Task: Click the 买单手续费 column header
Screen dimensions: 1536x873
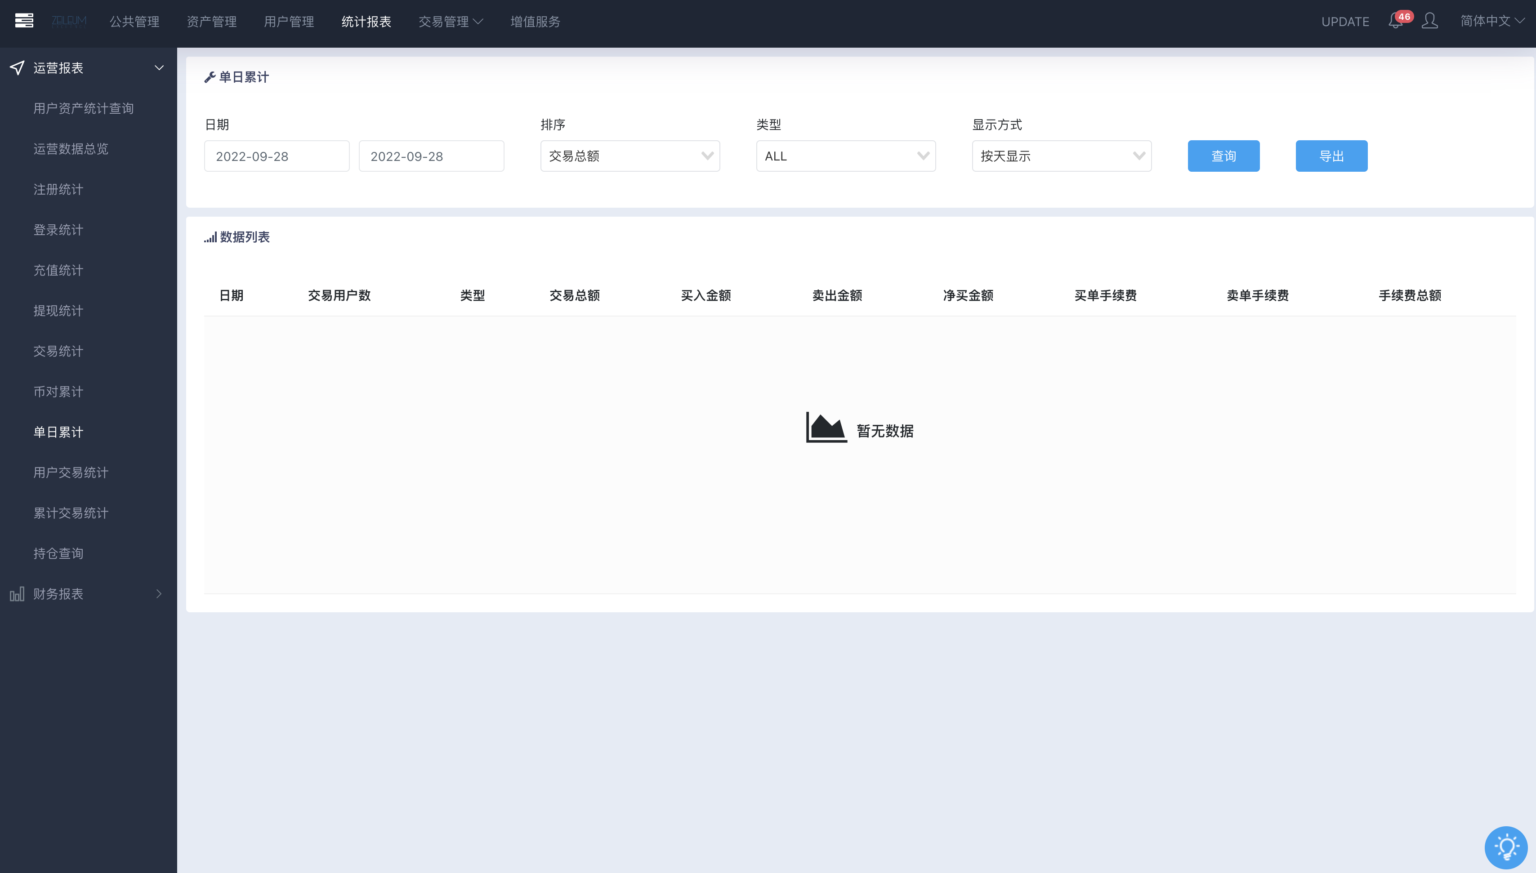Action: pyautogui.click(x=1106, y=295)
